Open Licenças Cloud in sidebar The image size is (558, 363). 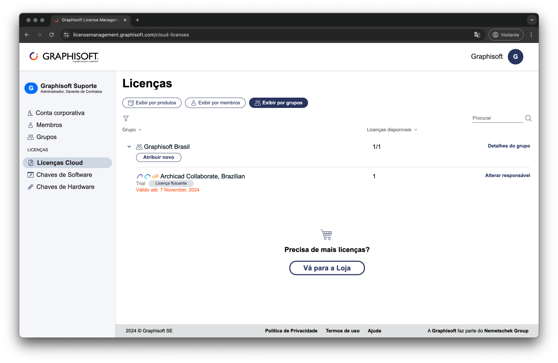point(67,163)
